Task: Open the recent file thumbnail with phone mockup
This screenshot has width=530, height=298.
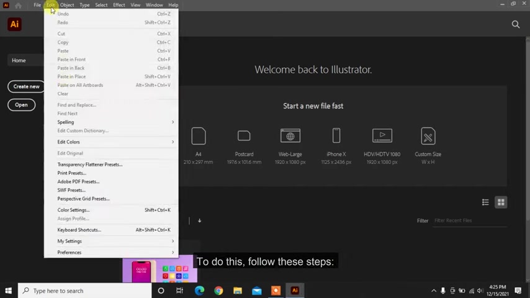Action: point(160,269)
